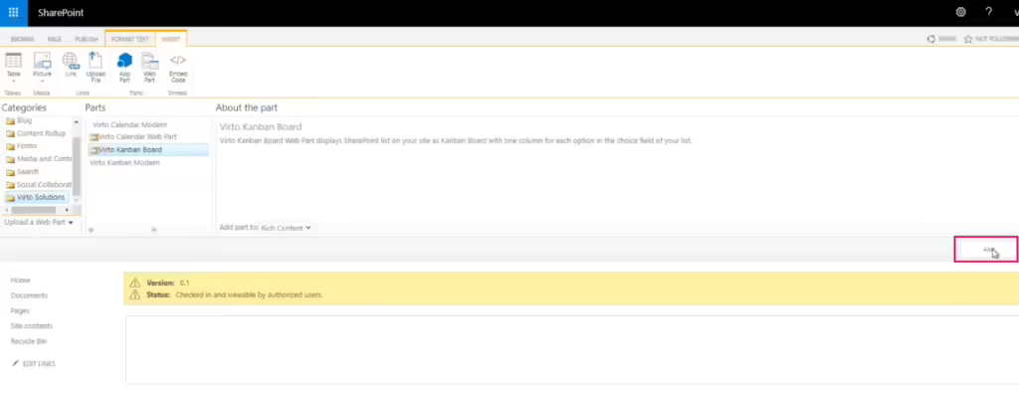Image resolution: width=1019 pixels, height=394 pixels.
Task: Open the Picture button dropdown arrow
Action: coord(42,82)
